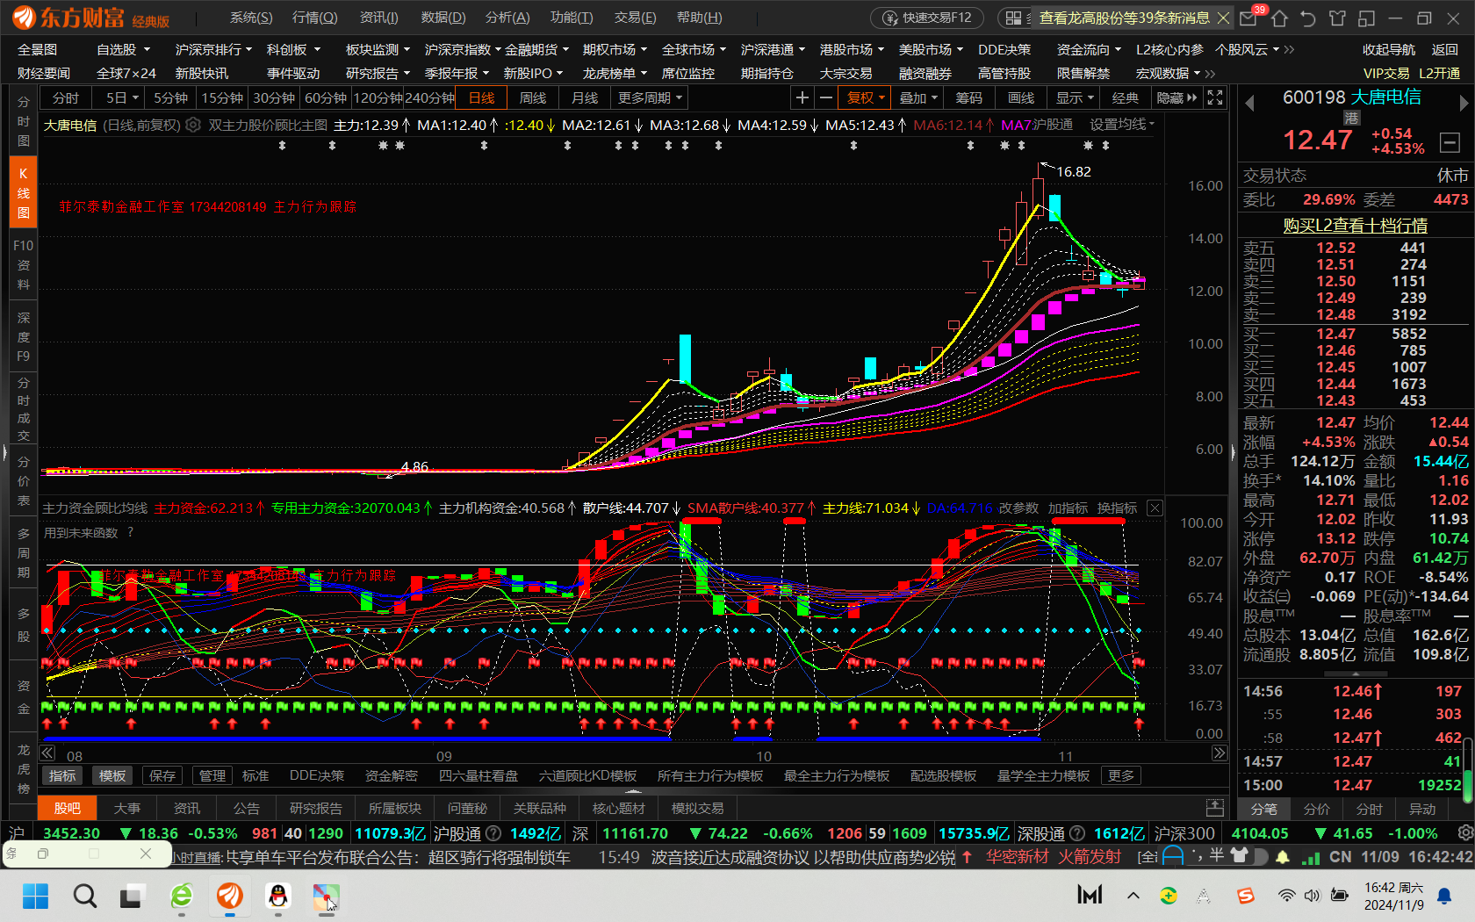
Task: Click 保存 template button
Action: (162, 775)
